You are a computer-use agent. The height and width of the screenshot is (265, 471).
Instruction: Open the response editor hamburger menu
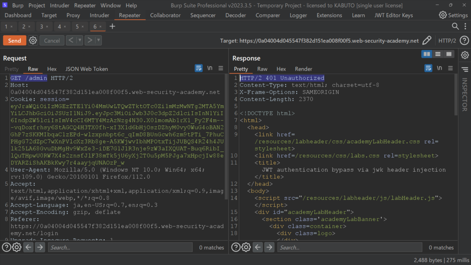tap(450, 68)
